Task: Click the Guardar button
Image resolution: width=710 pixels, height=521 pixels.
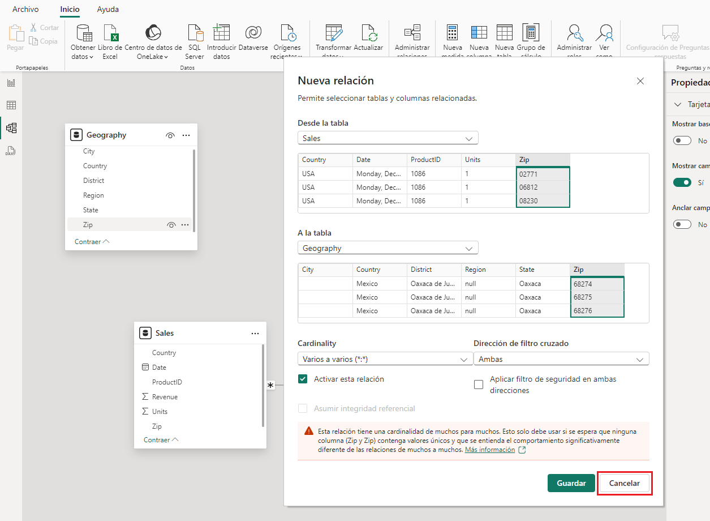Action: point(571,483)
